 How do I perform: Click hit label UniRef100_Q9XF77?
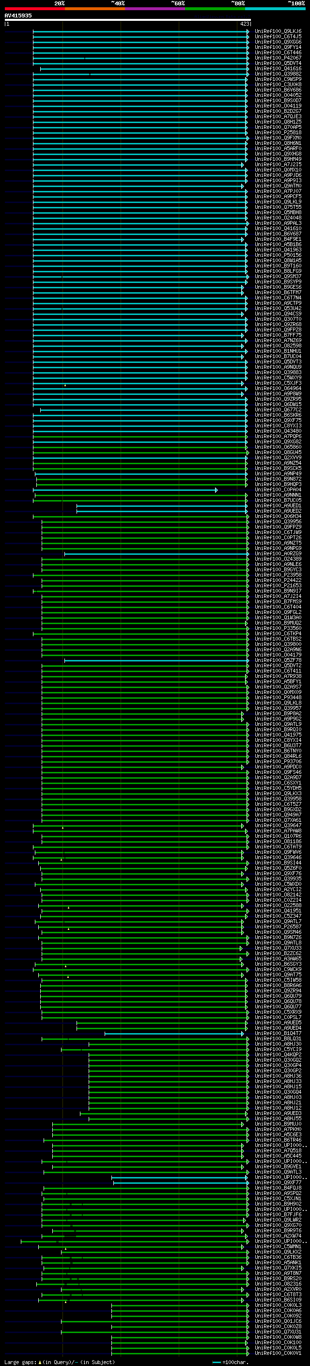coord(278,1182)
